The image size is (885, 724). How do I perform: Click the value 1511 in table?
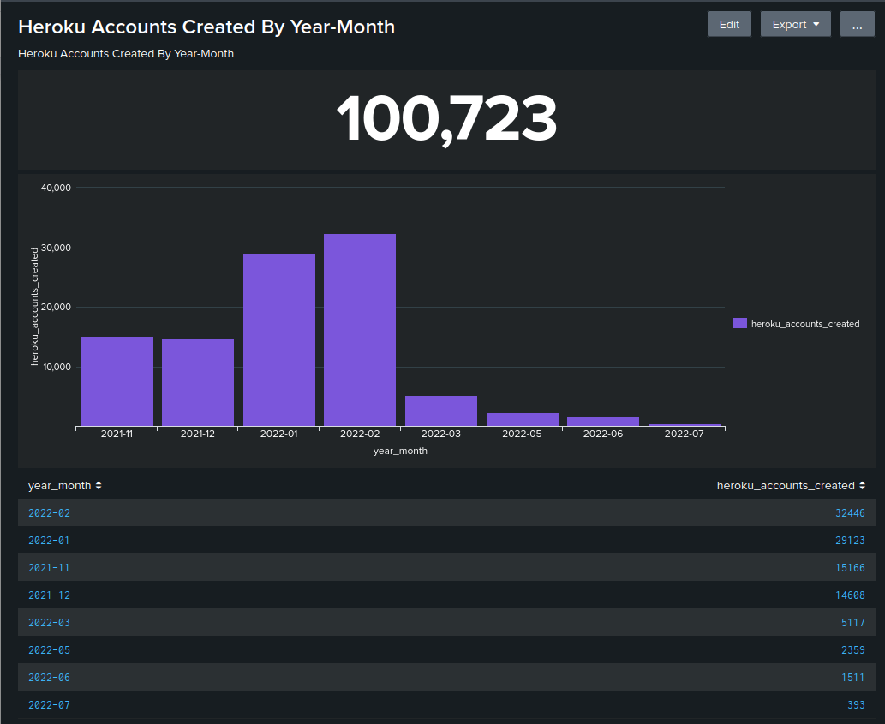pyautogui.click(x=852, y=677)
